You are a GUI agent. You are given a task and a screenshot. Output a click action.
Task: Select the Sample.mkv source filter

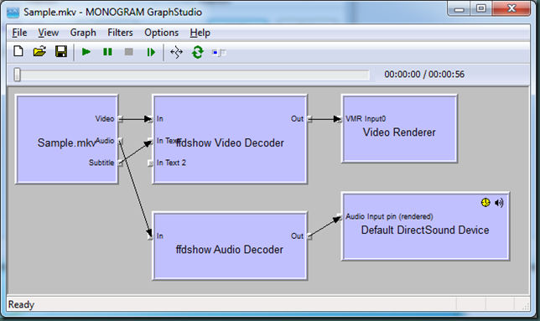click(67, 139)
